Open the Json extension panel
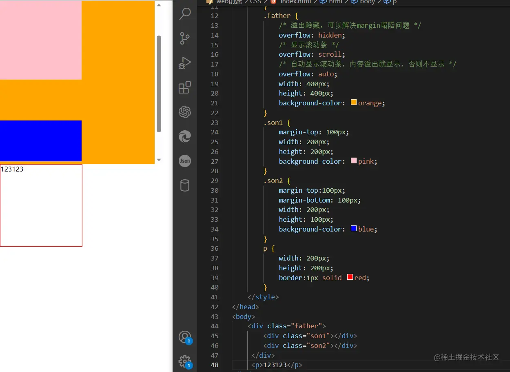 point(185,161)
